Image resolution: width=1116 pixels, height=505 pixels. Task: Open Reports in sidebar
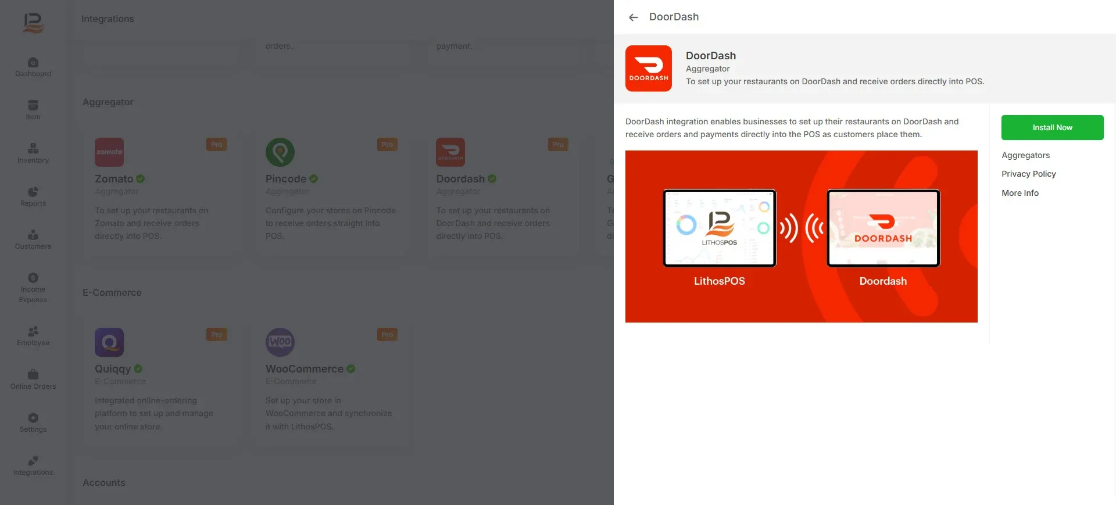33,196
